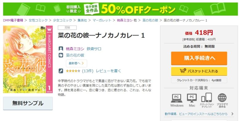Click the smartphone and tablet icon
The image size is (240, 121).
(x=206, y=98)
